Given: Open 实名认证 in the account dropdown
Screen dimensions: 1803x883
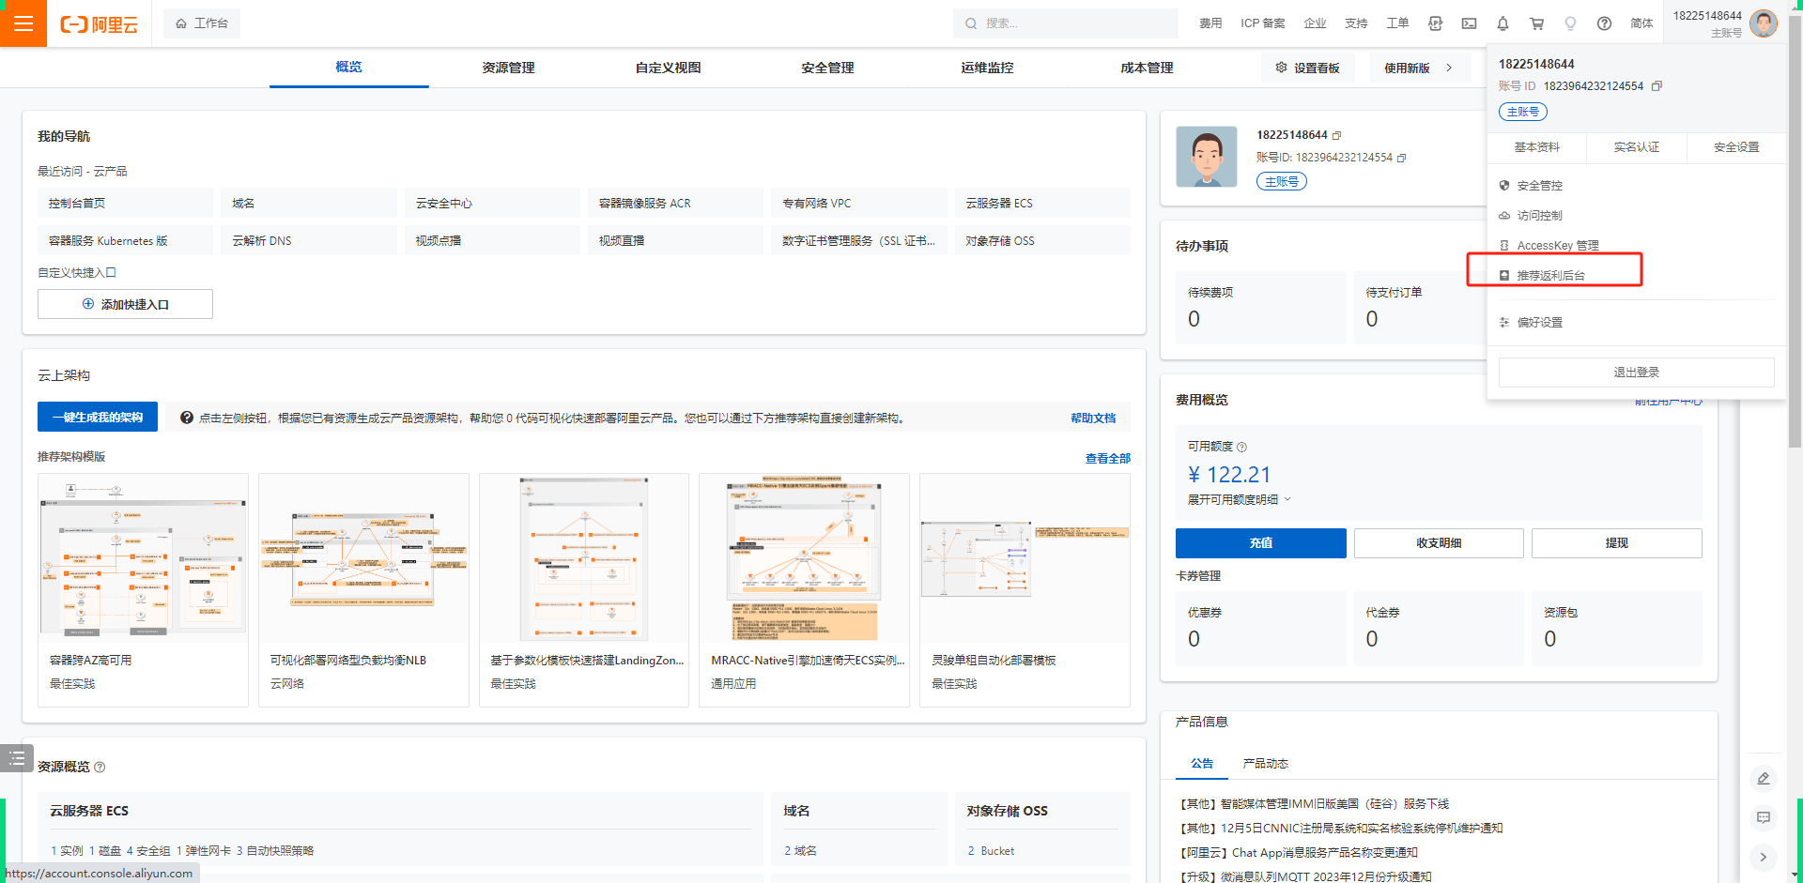Looking at the screenshot, I should tap(1636, 147).
